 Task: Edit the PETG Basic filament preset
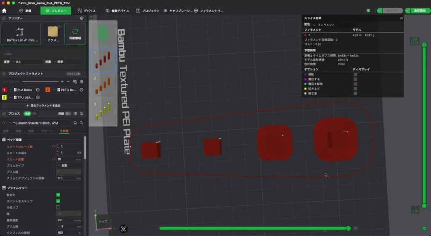(81, 90)
